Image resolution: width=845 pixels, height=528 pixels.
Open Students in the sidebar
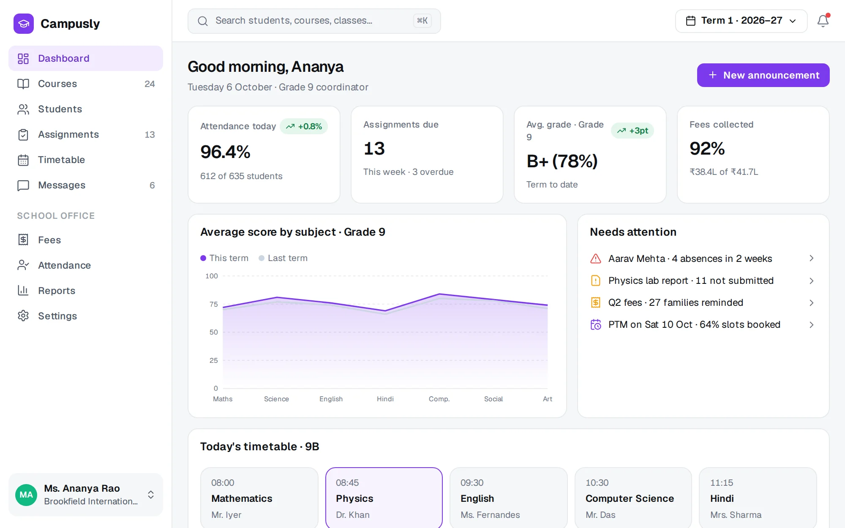coord(86,109)
